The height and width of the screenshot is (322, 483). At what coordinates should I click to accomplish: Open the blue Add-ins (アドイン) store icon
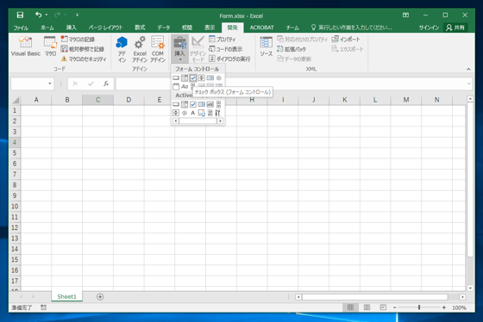pyautogui.click(x=122, y=49)
